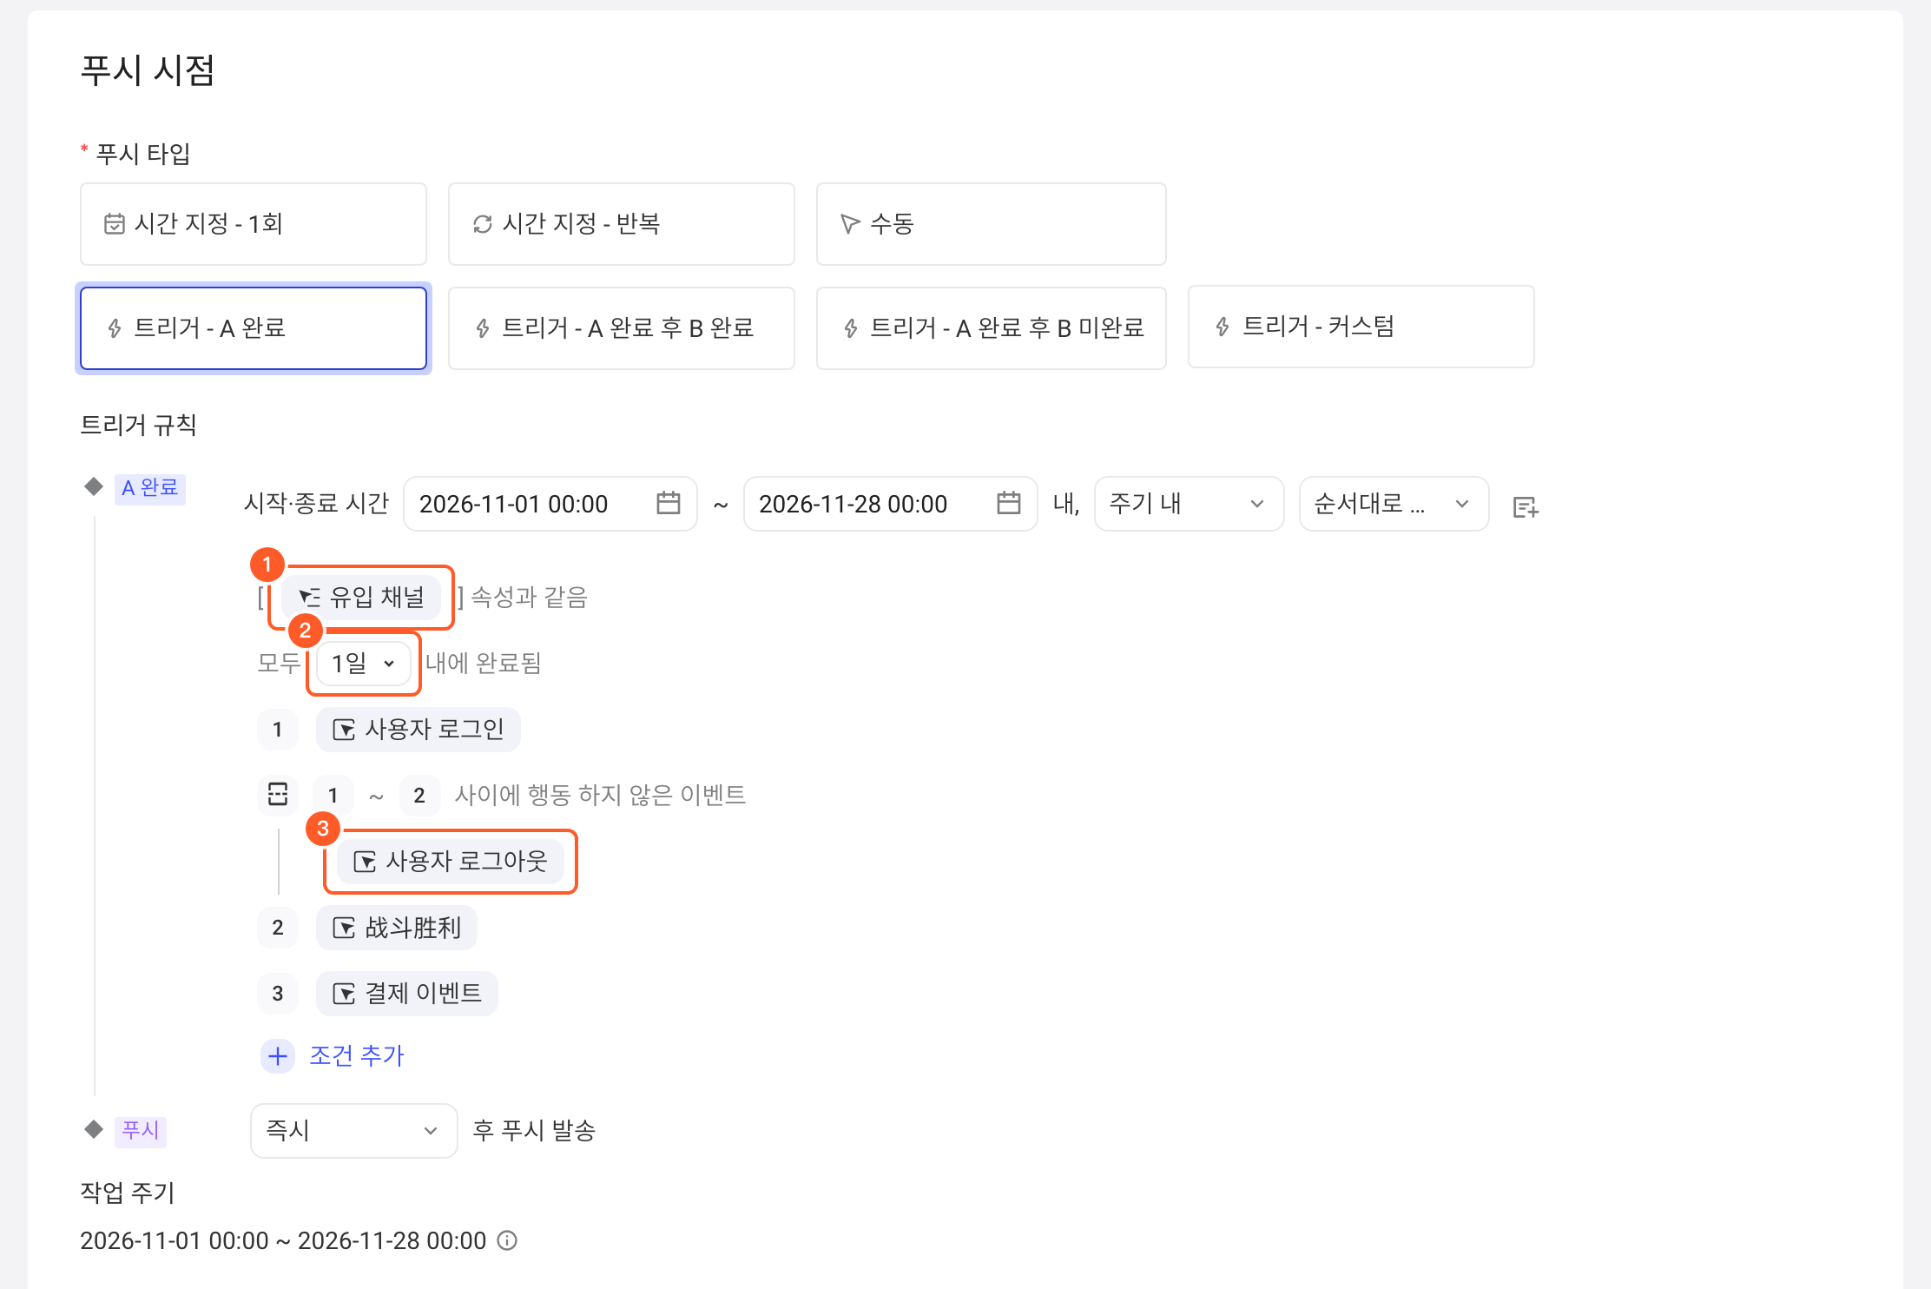The width and height of the screenshot is (1931, 1289).
Task: Choose 트리거 - A 완료 후 B 완료
Action: 622,328
